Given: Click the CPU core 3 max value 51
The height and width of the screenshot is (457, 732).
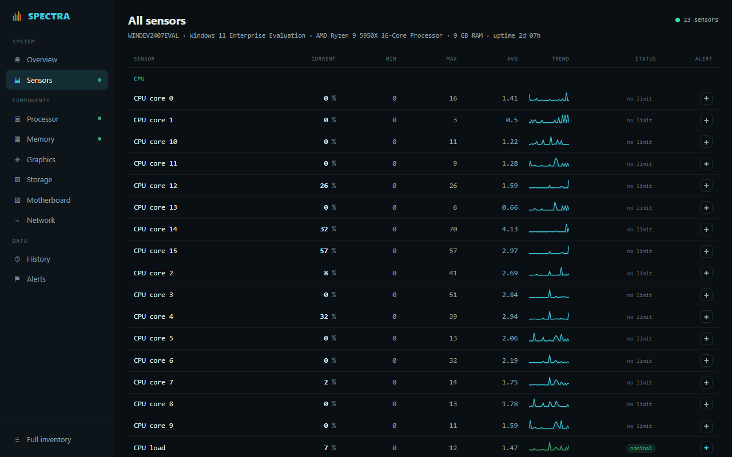Looking at the screenshot, I should point(453,295).
